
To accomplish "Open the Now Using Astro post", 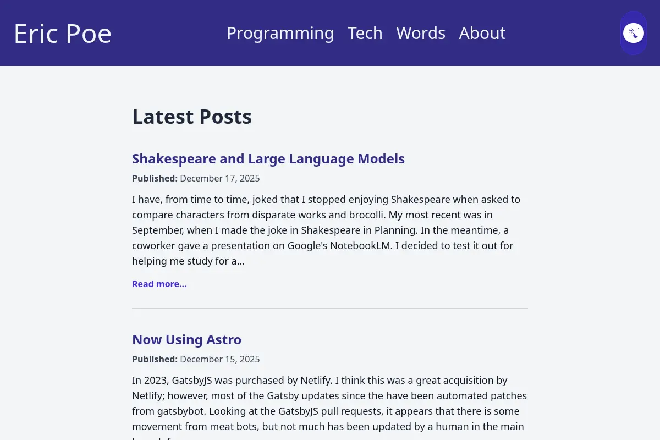I will click(186, 339).
